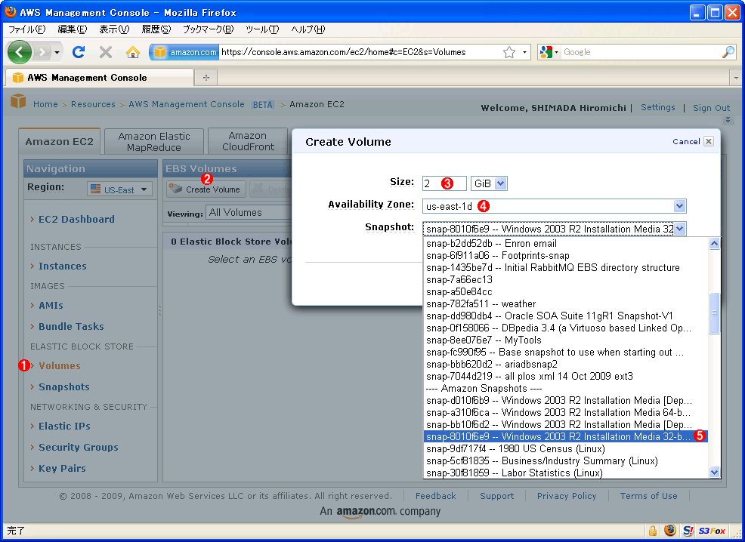Click Firefox back navigation button
This screenshot has width=745, height=542.
pos(20,52)
